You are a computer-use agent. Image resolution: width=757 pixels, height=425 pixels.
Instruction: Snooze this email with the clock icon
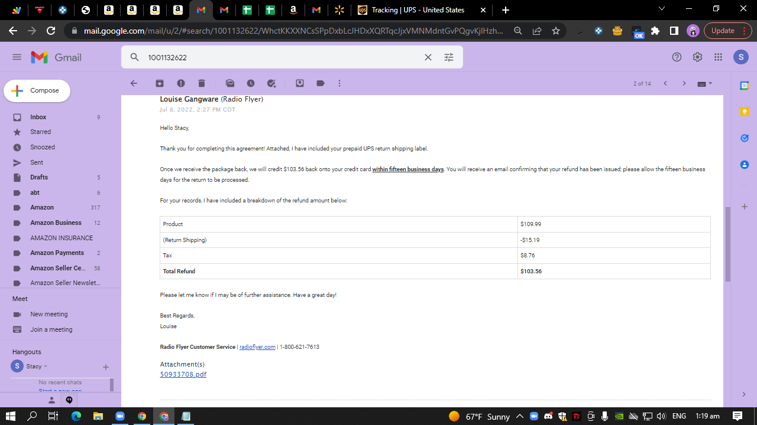(251, 84)
